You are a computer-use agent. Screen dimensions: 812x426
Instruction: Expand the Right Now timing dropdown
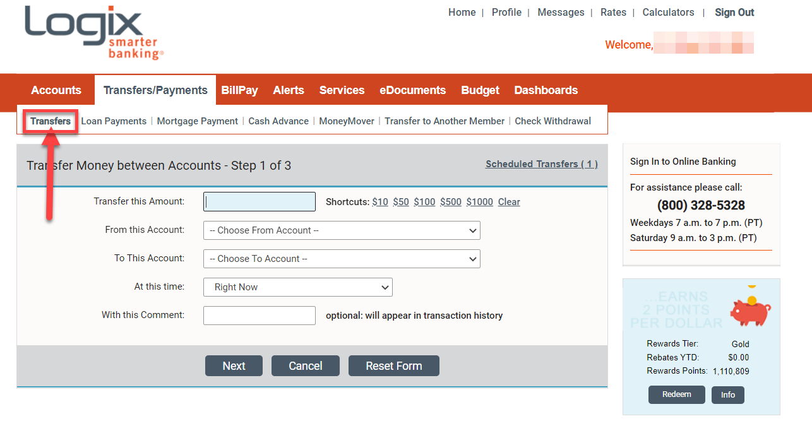point(297,287)
